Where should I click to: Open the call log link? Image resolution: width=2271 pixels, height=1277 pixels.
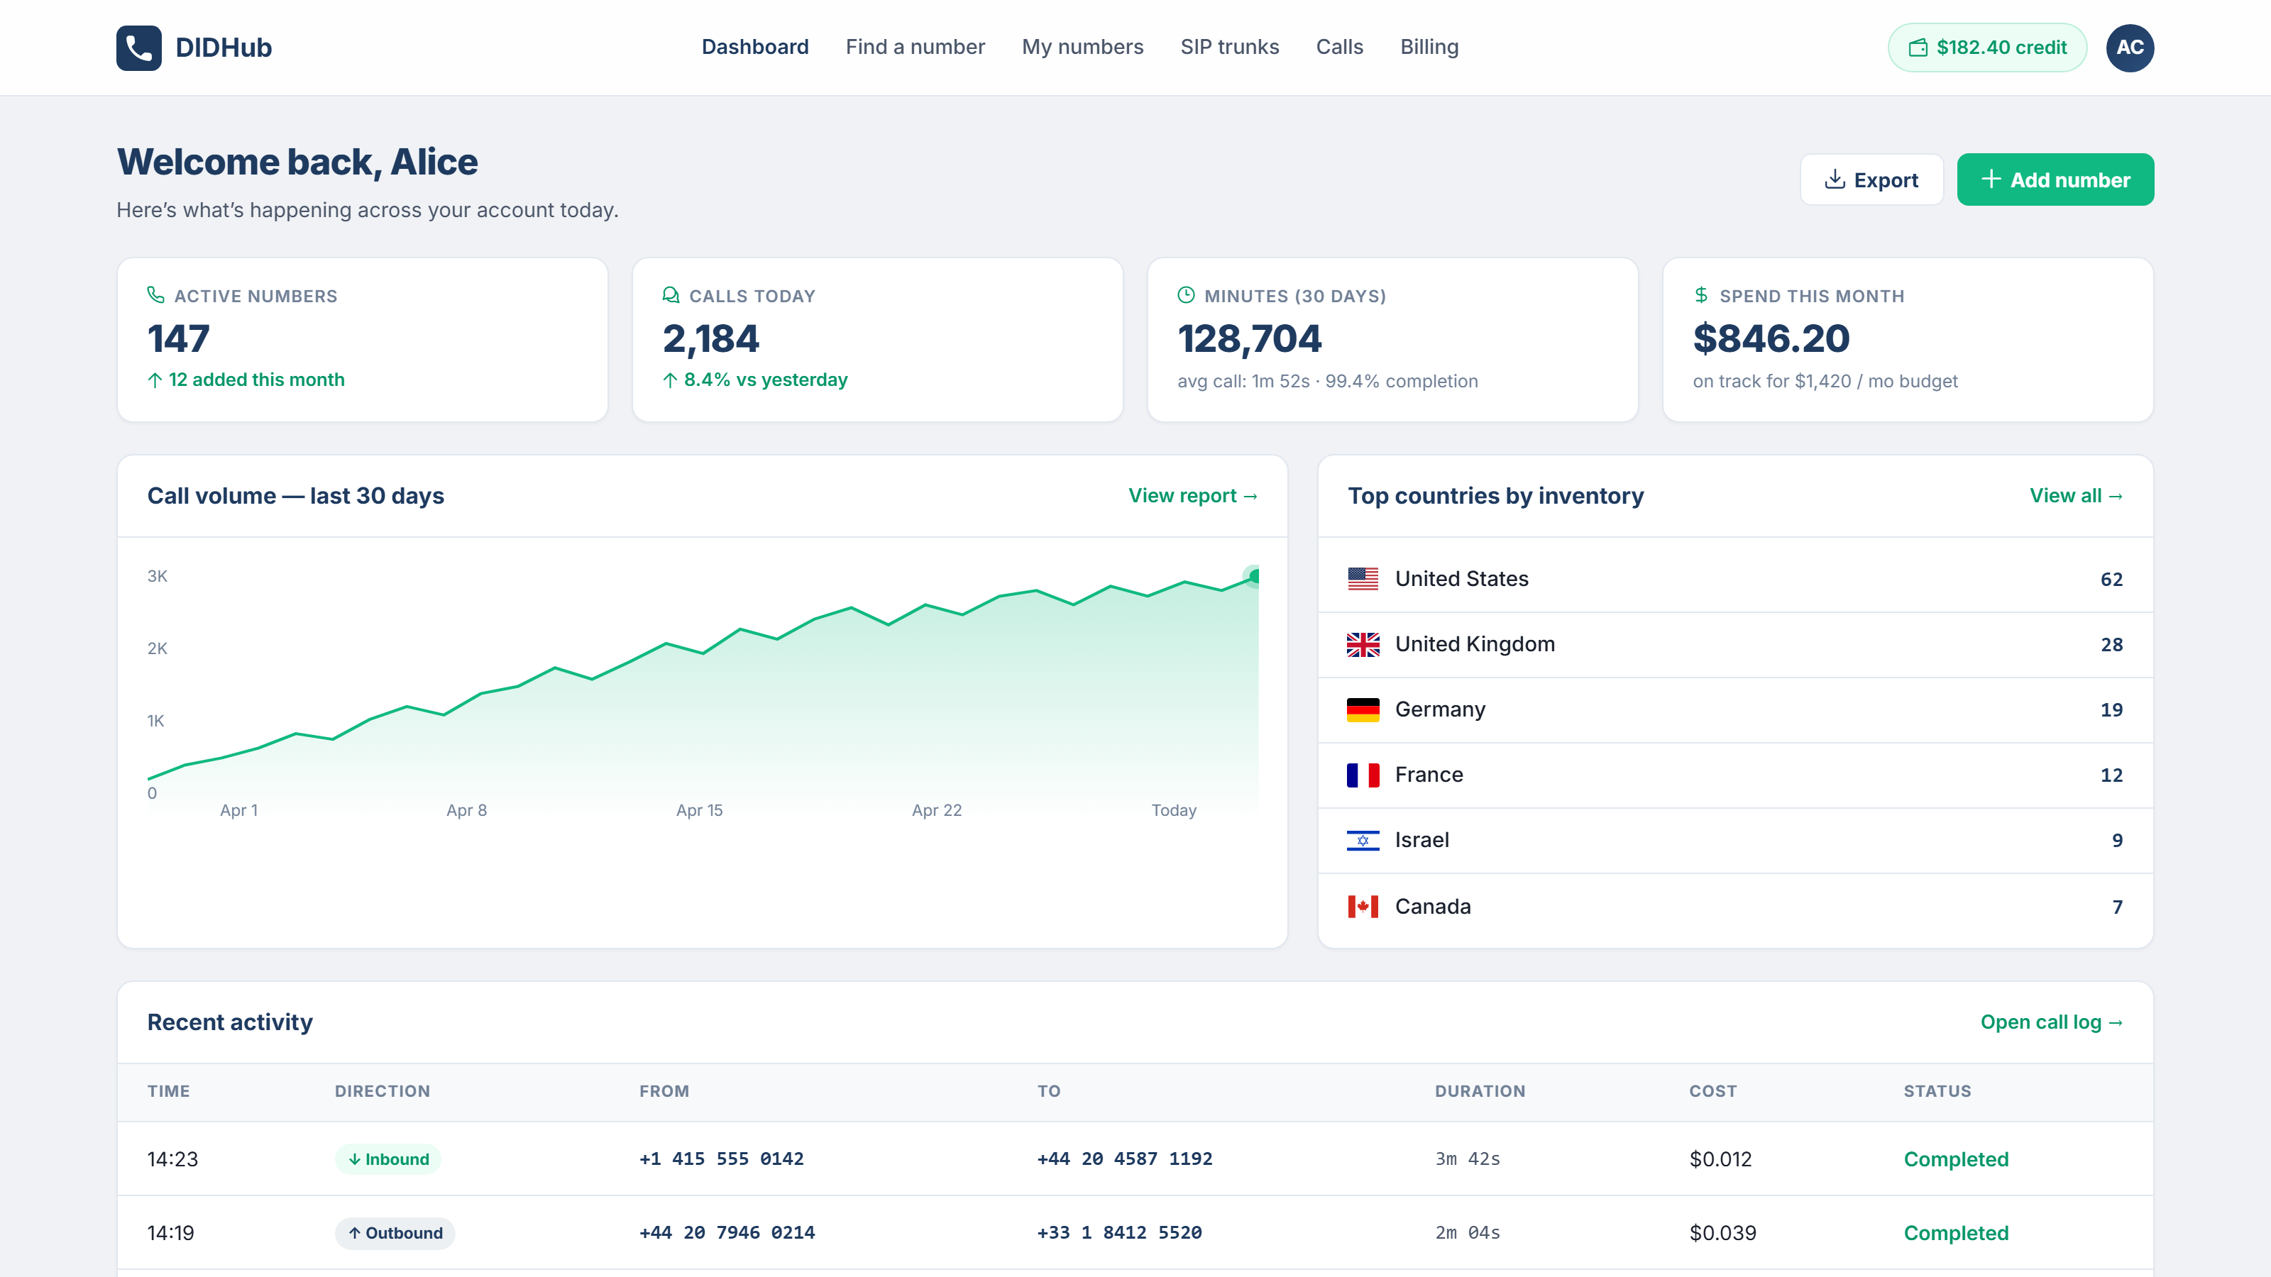[2050, 1022]
